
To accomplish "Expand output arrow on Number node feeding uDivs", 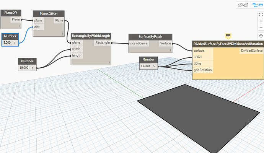I will pyautogui.click(x=154, y=66).
